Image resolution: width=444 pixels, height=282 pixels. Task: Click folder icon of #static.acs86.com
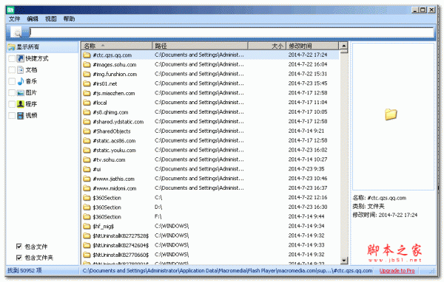click(x=87, y=141)
